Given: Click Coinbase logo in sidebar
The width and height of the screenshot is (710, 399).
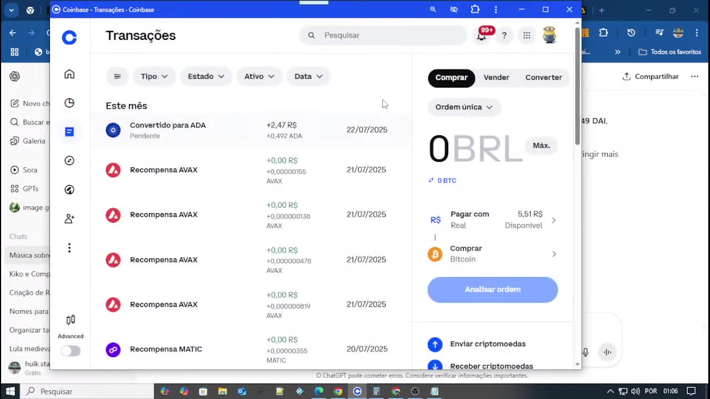Looking at the screenshot, I should [69, 37].
